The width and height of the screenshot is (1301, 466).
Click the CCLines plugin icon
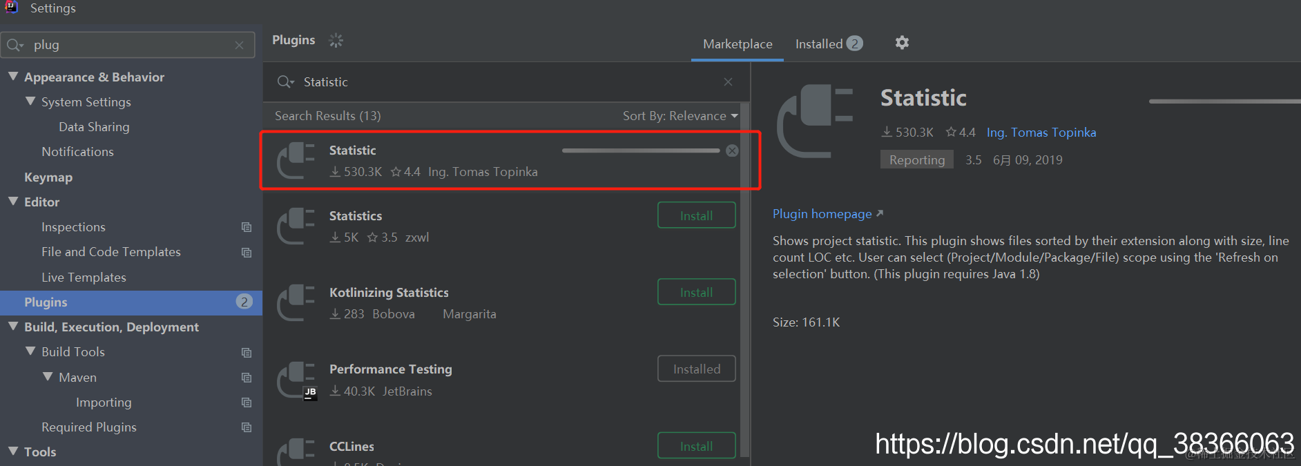tap(296, 452)
